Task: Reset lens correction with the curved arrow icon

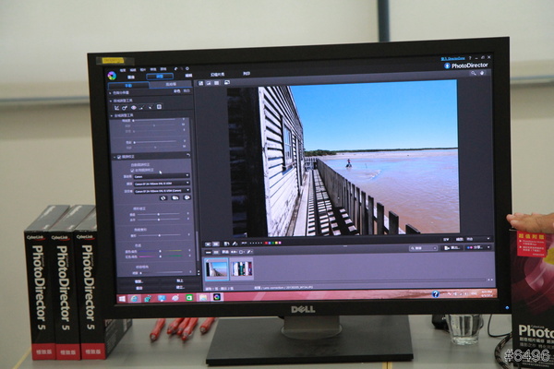Action: point(188,155)
